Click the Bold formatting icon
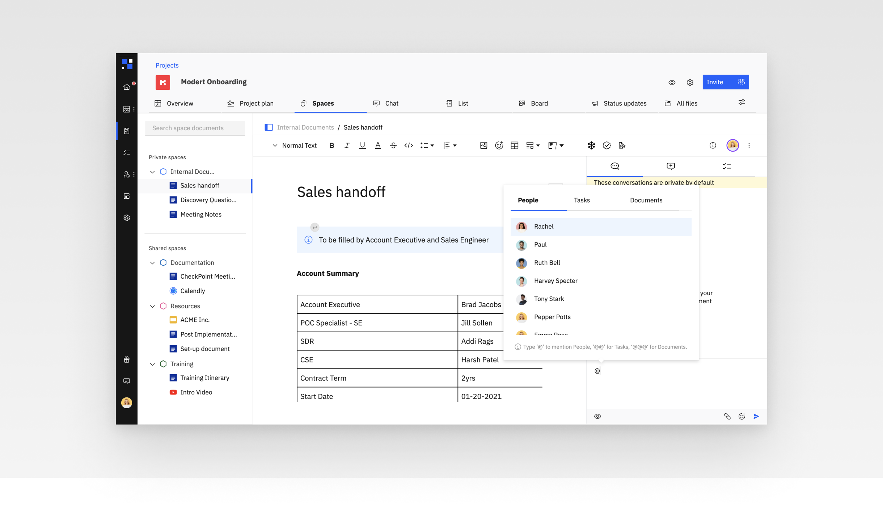This screenshot has height=515, width=883. (331, 145)
